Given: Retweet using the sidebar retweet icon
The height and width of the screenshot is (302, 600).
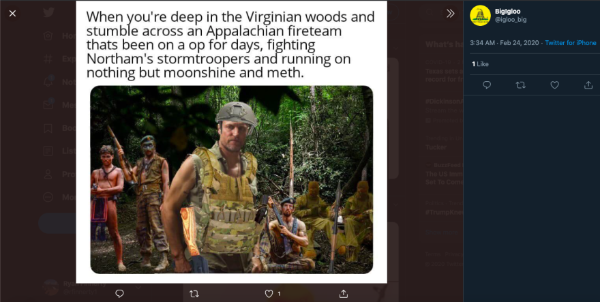Looking at the screenshot, I should coord(521,85).
